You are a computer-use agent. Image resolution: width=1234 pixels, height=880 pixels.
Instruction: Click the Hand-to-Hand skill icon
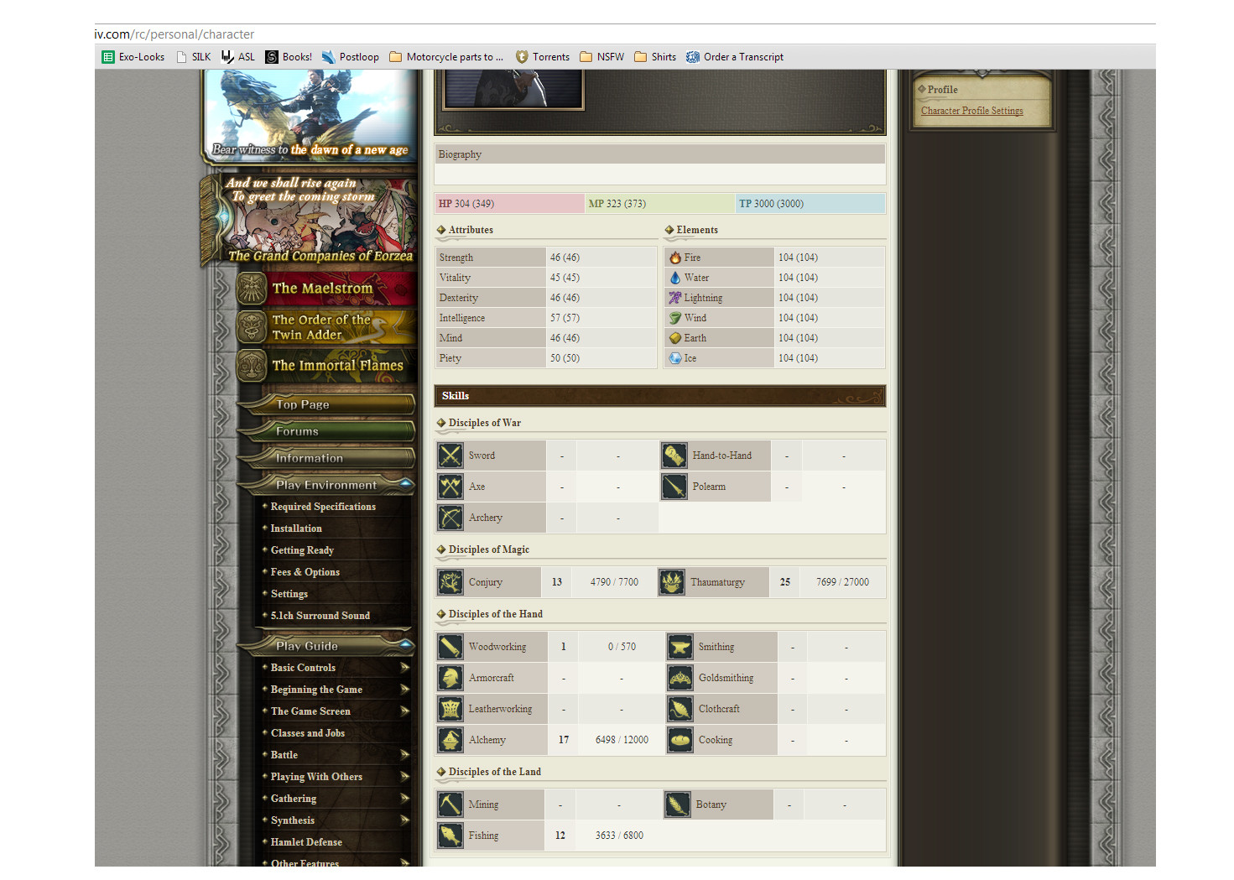(x=674, y=456)
